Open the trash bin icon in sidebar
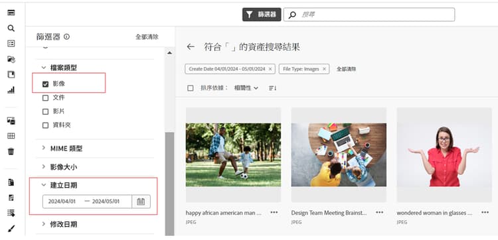 point(11,151)
